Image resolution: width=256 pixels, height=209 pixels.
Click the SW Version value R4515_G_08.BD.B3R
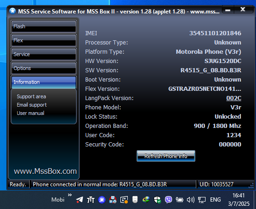211,70
